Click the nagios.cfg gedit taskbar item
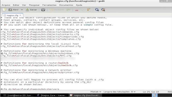 (x=85, y=95)
